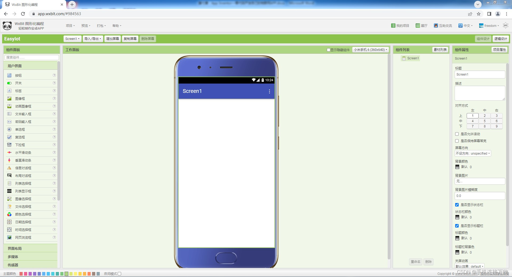Open the 小米手机6 device size dropdown
Screen dimensions: 512x277
tap(371, 49)
